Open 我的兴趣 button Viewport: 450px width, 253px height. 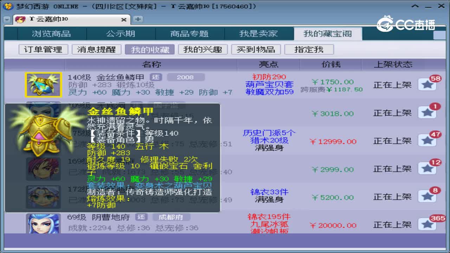pos(203,50)
